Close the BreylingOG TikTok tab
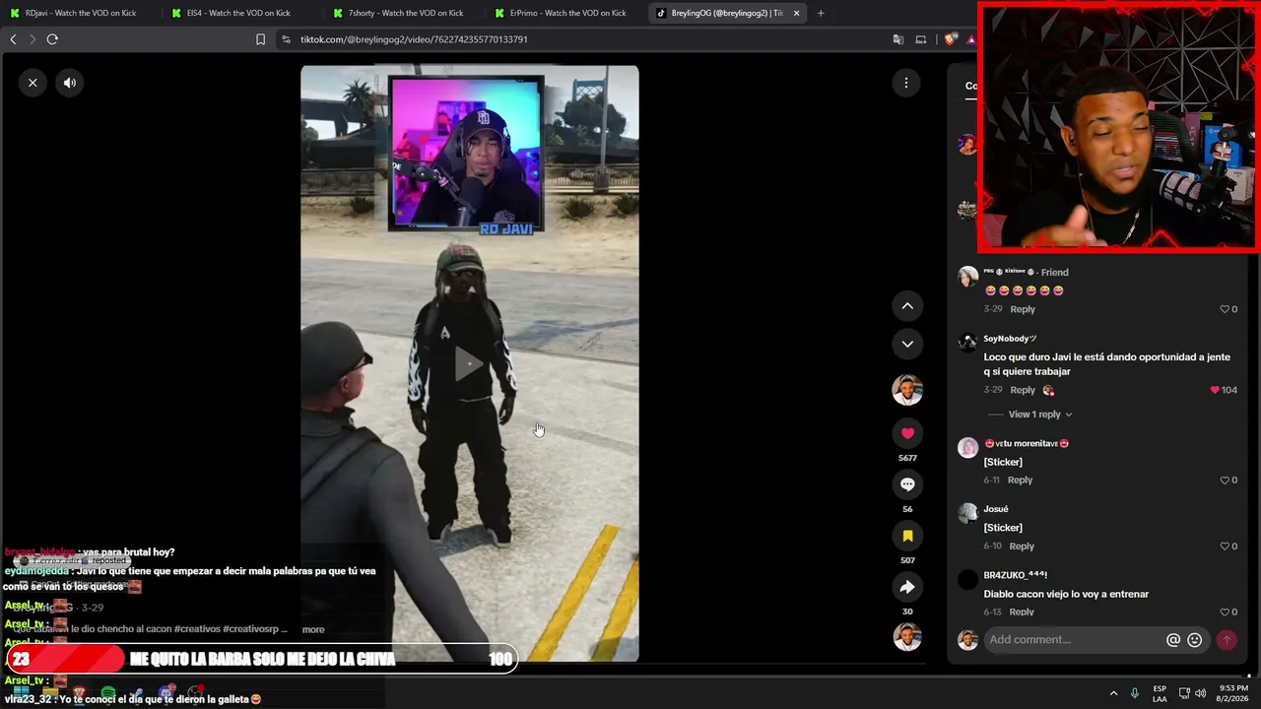 tap(796, 13)
